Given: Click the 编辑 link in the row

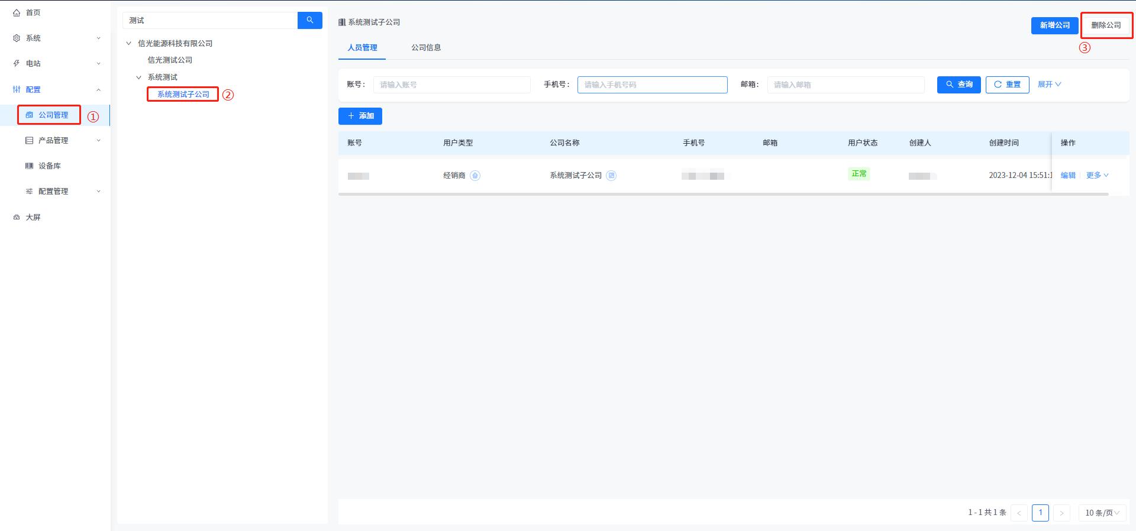Looking at the screenshot, I should pyautogui.click(x=1068, y=176).
